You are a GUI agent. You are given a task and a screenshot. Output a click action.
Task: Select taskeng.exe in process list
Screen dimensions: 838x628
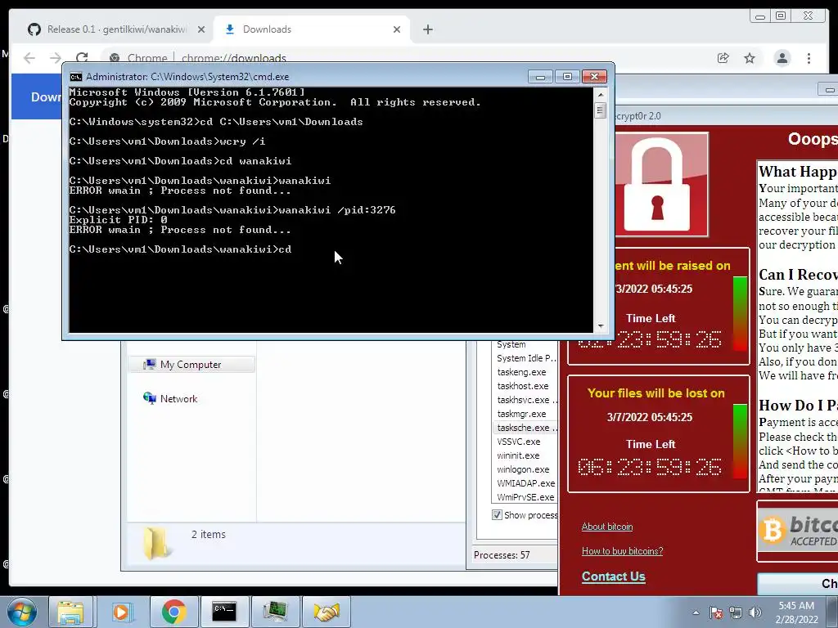[x=521, y=372]
